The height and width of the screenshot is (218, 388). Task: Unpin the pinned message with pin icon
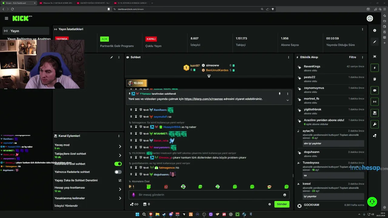[x=279, y=94]
